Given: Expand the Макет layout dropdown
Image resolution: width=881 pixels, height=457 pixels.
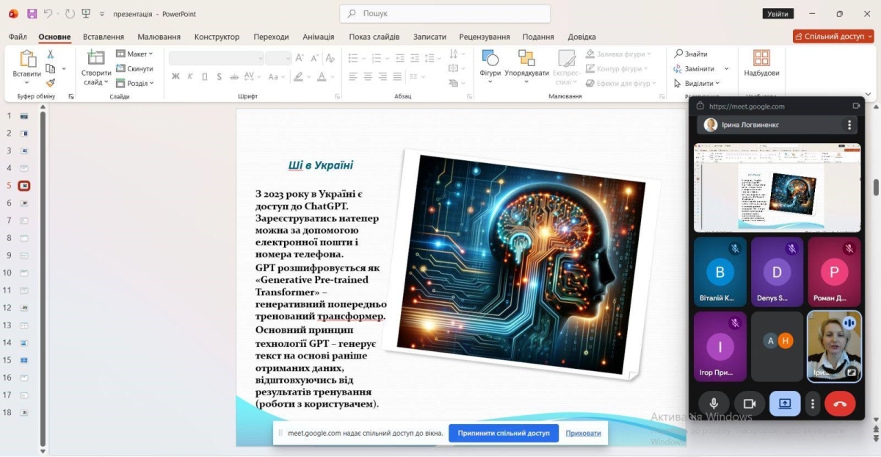Looking at the screenshot, I should 135,54.
